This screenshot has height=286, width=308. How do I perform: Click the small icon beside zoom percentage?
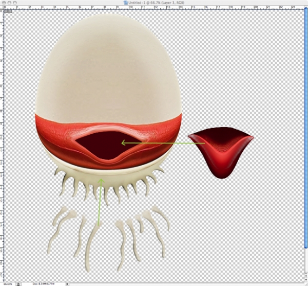18,284
